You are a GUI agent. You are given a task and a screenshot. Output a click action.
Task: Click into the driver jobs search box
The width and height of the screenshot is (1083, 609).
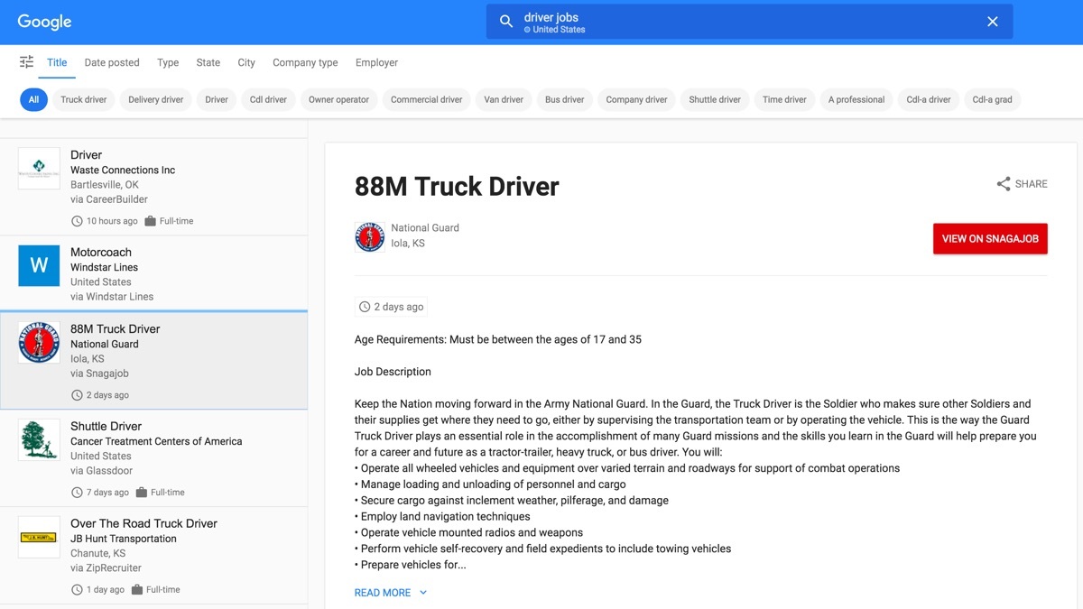tap(749, 22)
